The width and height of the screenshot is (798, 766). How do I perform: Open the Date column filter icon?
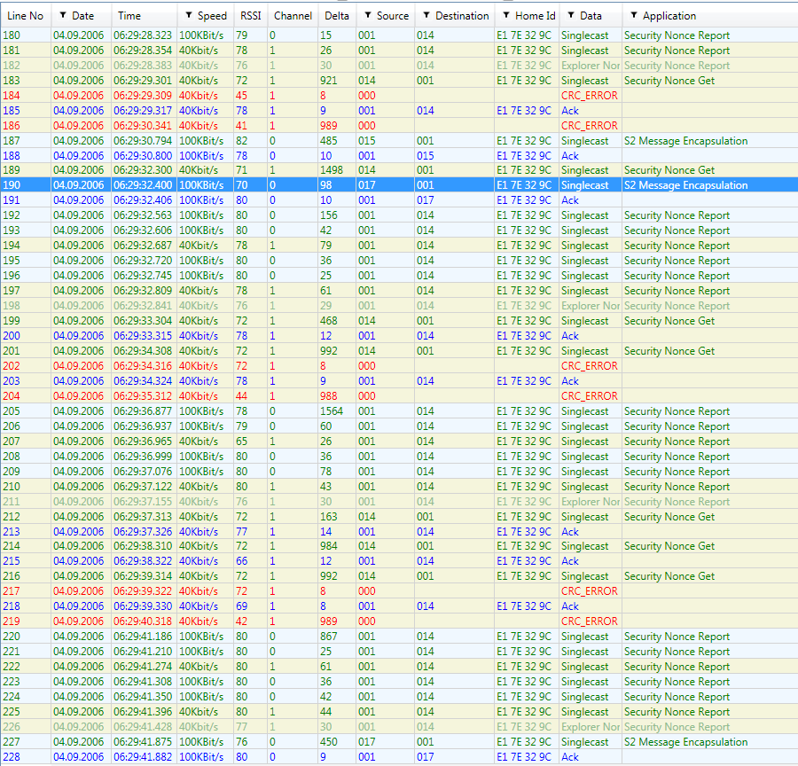[x=63, y=15]
